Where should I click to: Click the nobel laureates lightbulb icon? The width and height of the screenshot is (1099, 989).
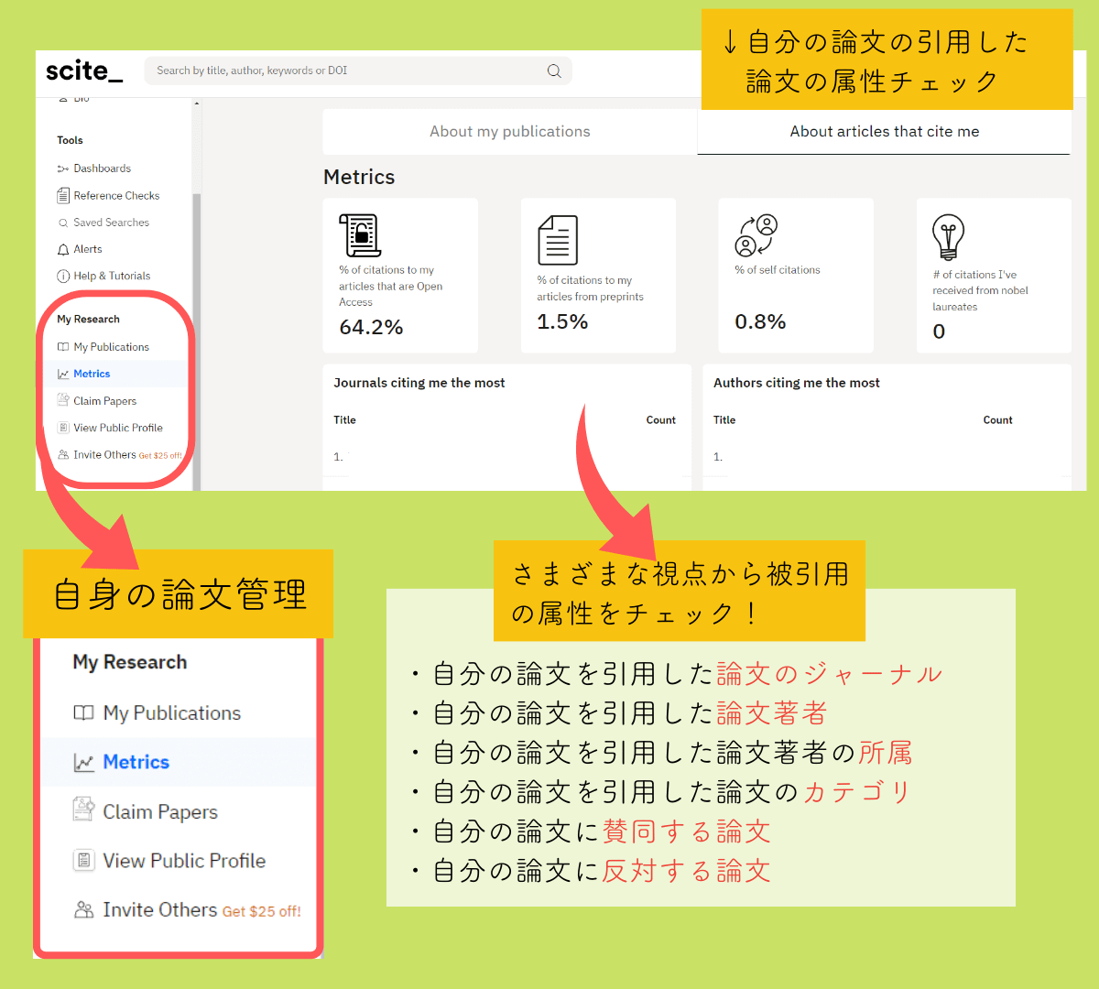[x=949, y=237]
